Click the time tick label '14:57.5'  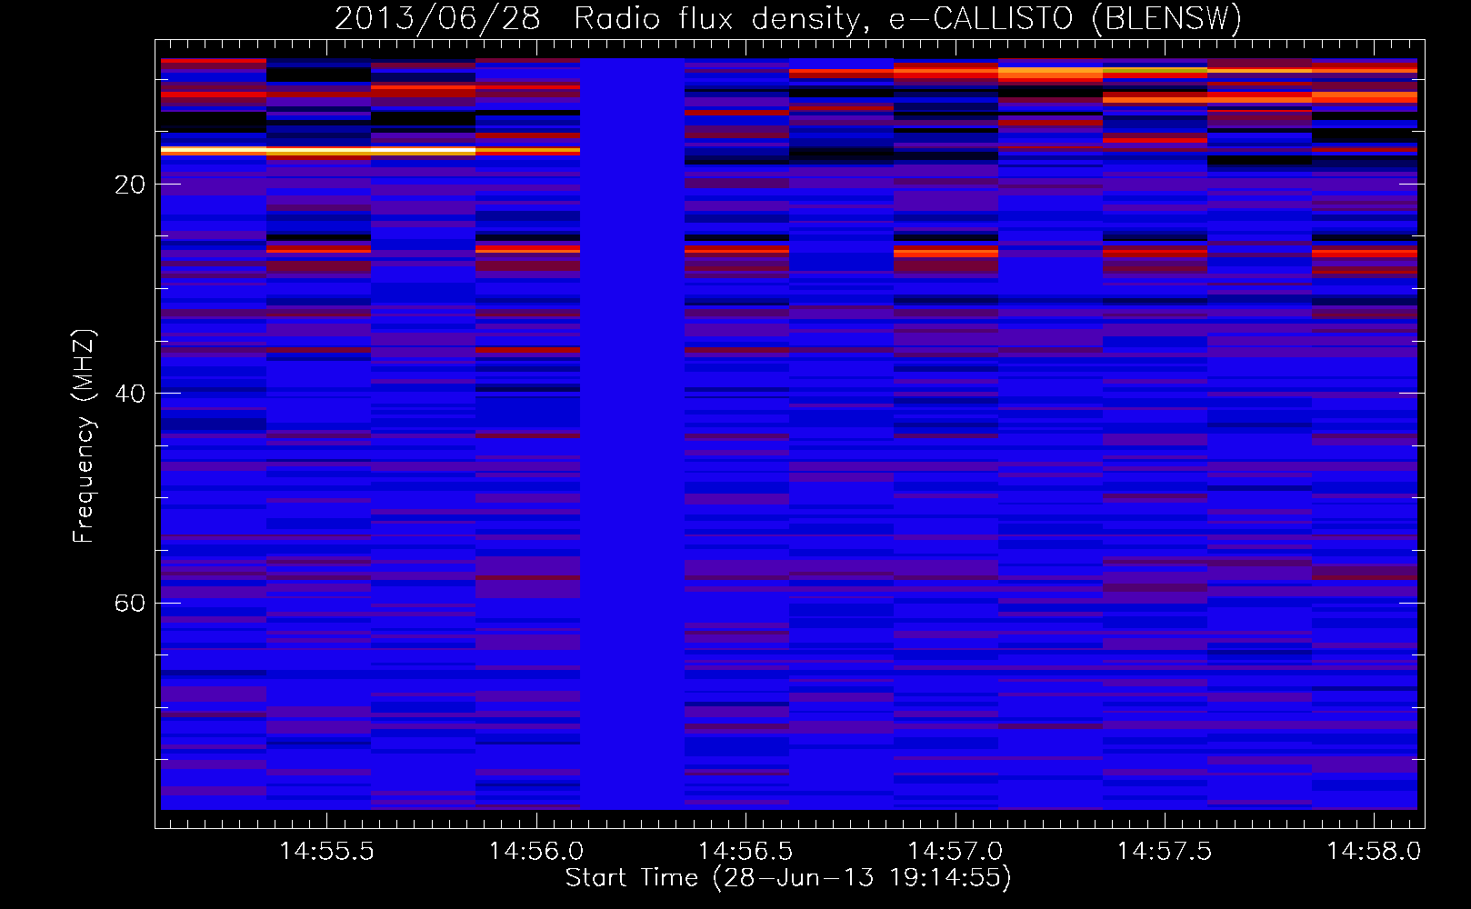tap(1164, 852)
